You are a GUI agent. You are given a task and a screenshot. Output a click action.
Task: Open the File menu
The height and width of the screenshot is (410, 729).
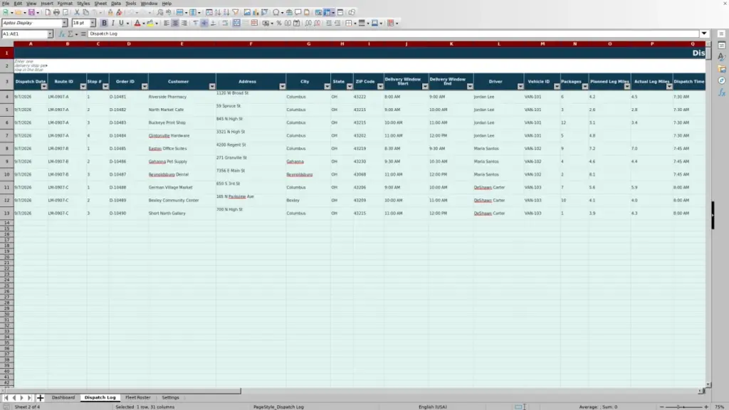(6, 4)
